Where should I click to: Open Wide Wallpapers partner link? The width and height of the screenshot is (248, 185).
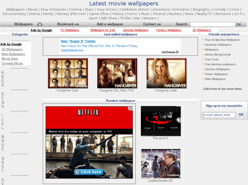pyautogui.click(x=215, y=79)
